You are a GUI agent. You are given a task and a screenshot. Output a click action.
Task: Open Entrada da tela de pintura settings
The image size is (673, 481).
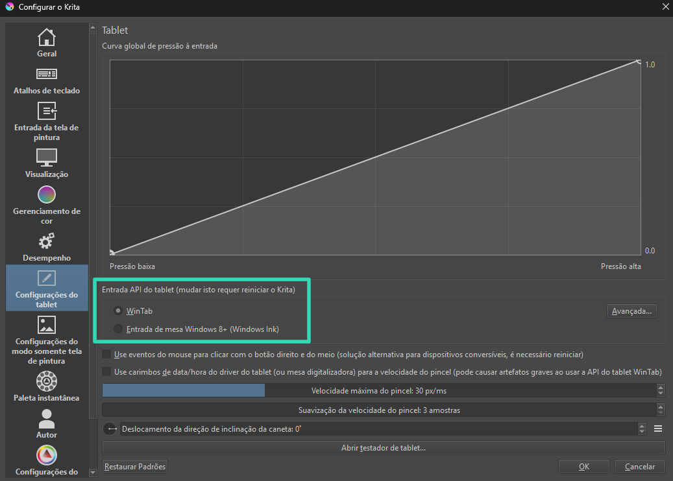(x=46, y=121)
